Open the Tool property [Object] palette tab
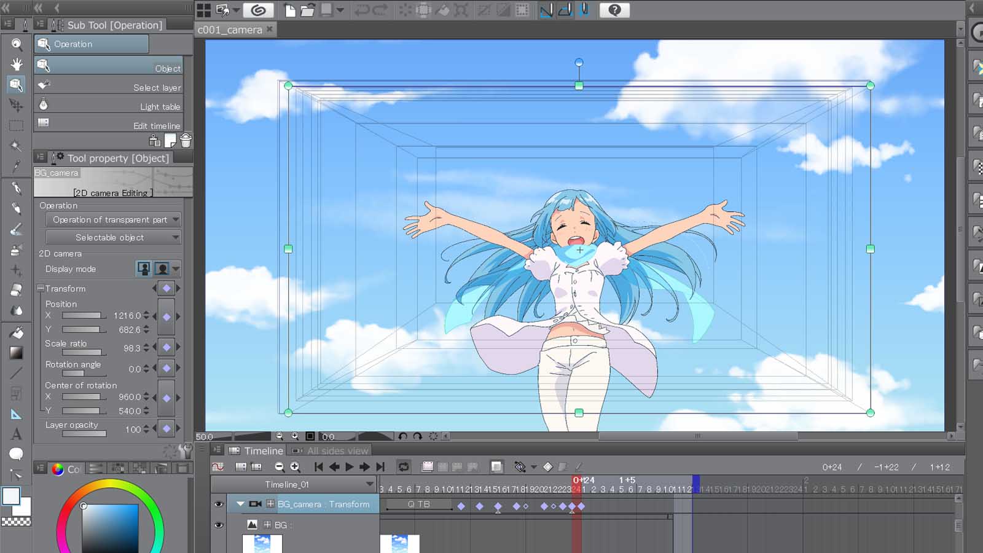Image resolution: width=983 pixels, height=553 pixels. 111,158
